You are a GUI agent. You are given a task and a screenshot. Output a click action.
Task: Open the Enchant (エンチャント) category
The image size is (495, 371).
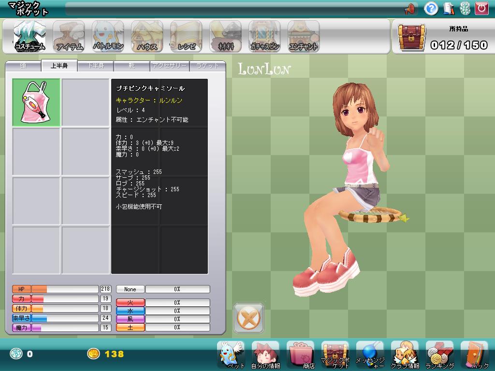coord(304,36)
